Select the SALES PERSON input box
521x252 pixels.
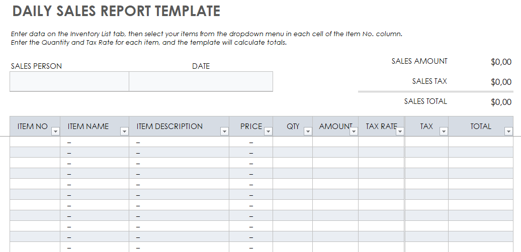click(x=69, y=81)
